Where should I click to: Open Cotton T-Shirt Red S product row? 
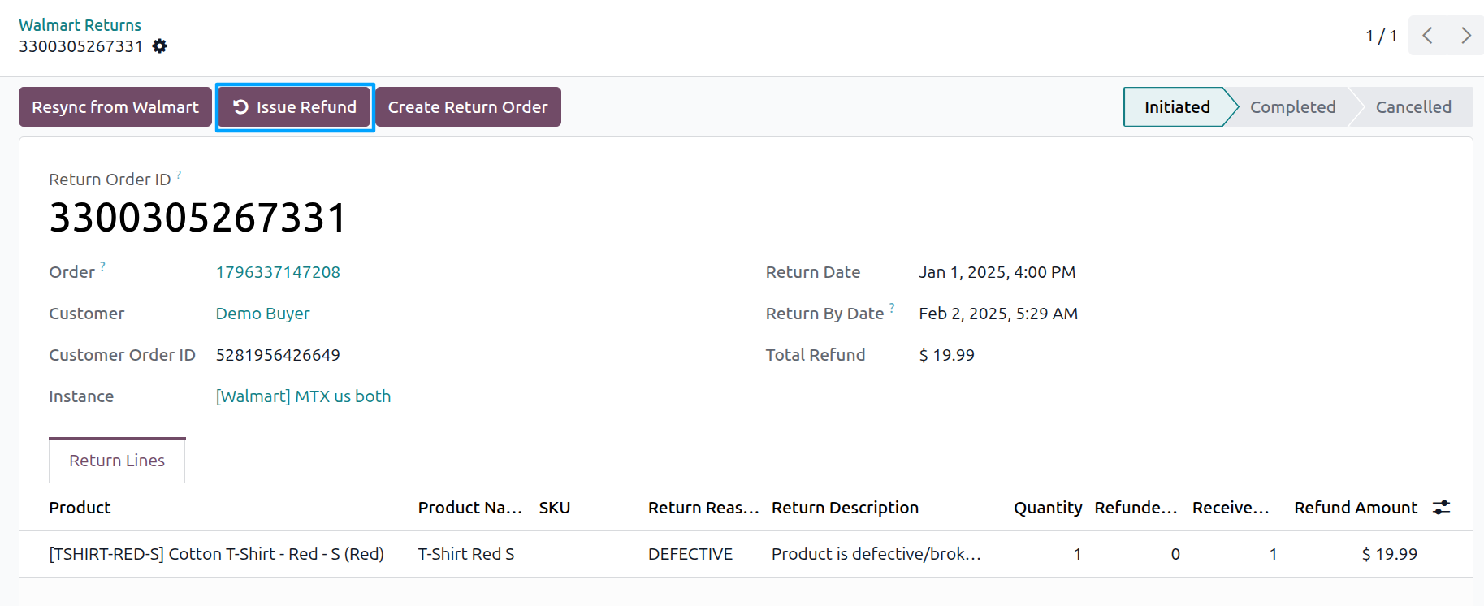coord(216,554)
